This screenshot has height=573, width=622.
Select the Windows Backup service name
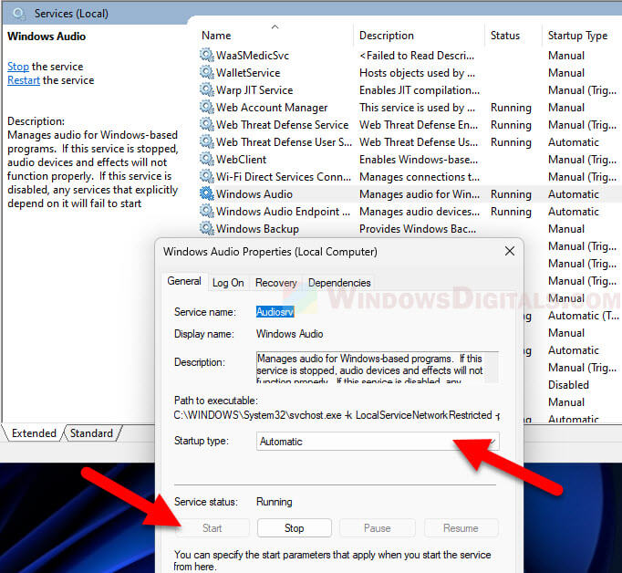click(x=257, y=229)
